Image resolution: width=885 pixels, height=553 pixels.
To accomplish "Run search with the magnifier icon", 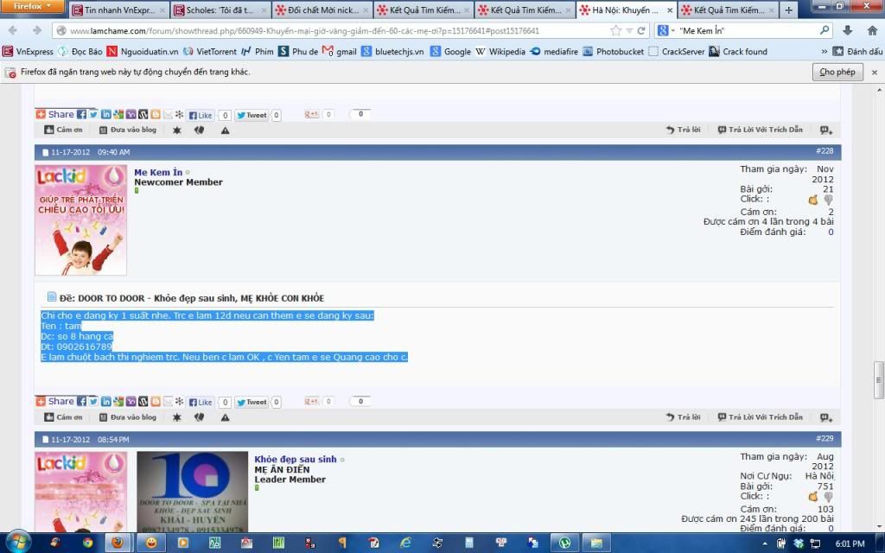I will [x=825, y=30].
